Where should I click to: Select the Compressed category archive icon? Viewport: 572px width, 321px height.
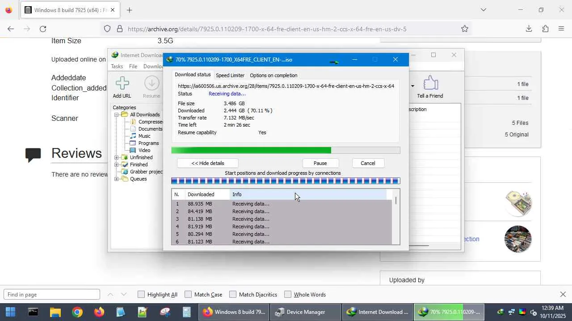tap(133, 122)
